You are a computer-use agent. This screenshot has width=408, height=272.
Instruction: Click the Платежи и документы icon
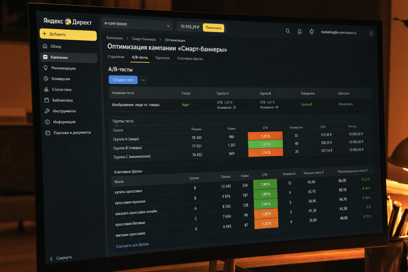point(48,133)
